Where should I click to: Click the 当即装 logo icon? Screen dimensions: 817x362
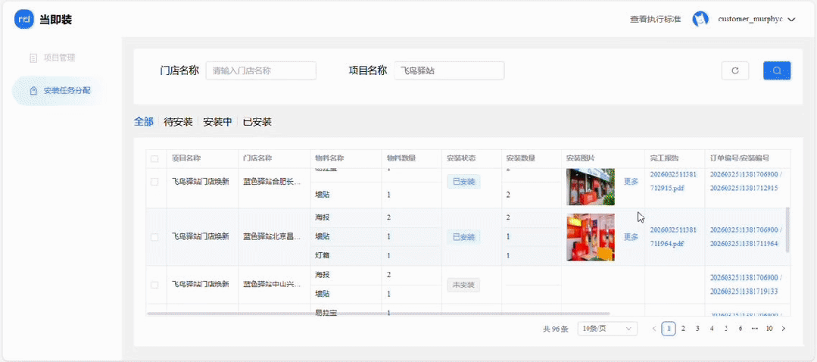[x=24, y=20]
